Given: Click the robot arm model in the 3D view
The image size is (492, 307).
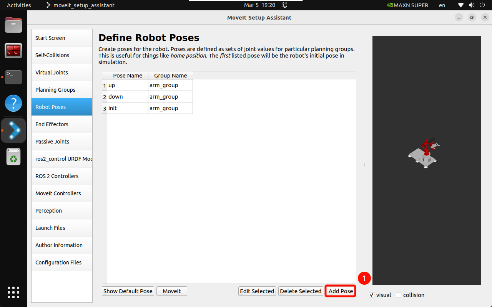Looking at the screenshot, I should coord(424,152).
